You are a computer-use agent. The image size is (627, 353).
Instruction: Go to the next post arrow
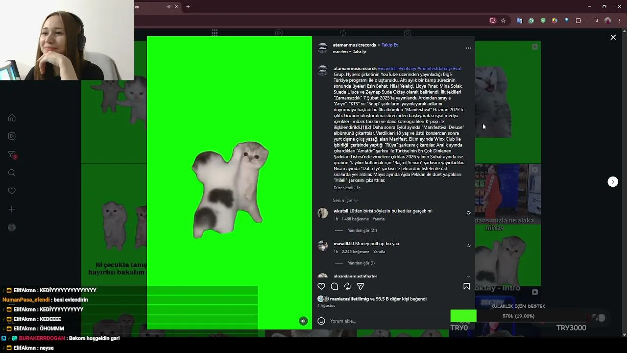(x=613, y=182)
